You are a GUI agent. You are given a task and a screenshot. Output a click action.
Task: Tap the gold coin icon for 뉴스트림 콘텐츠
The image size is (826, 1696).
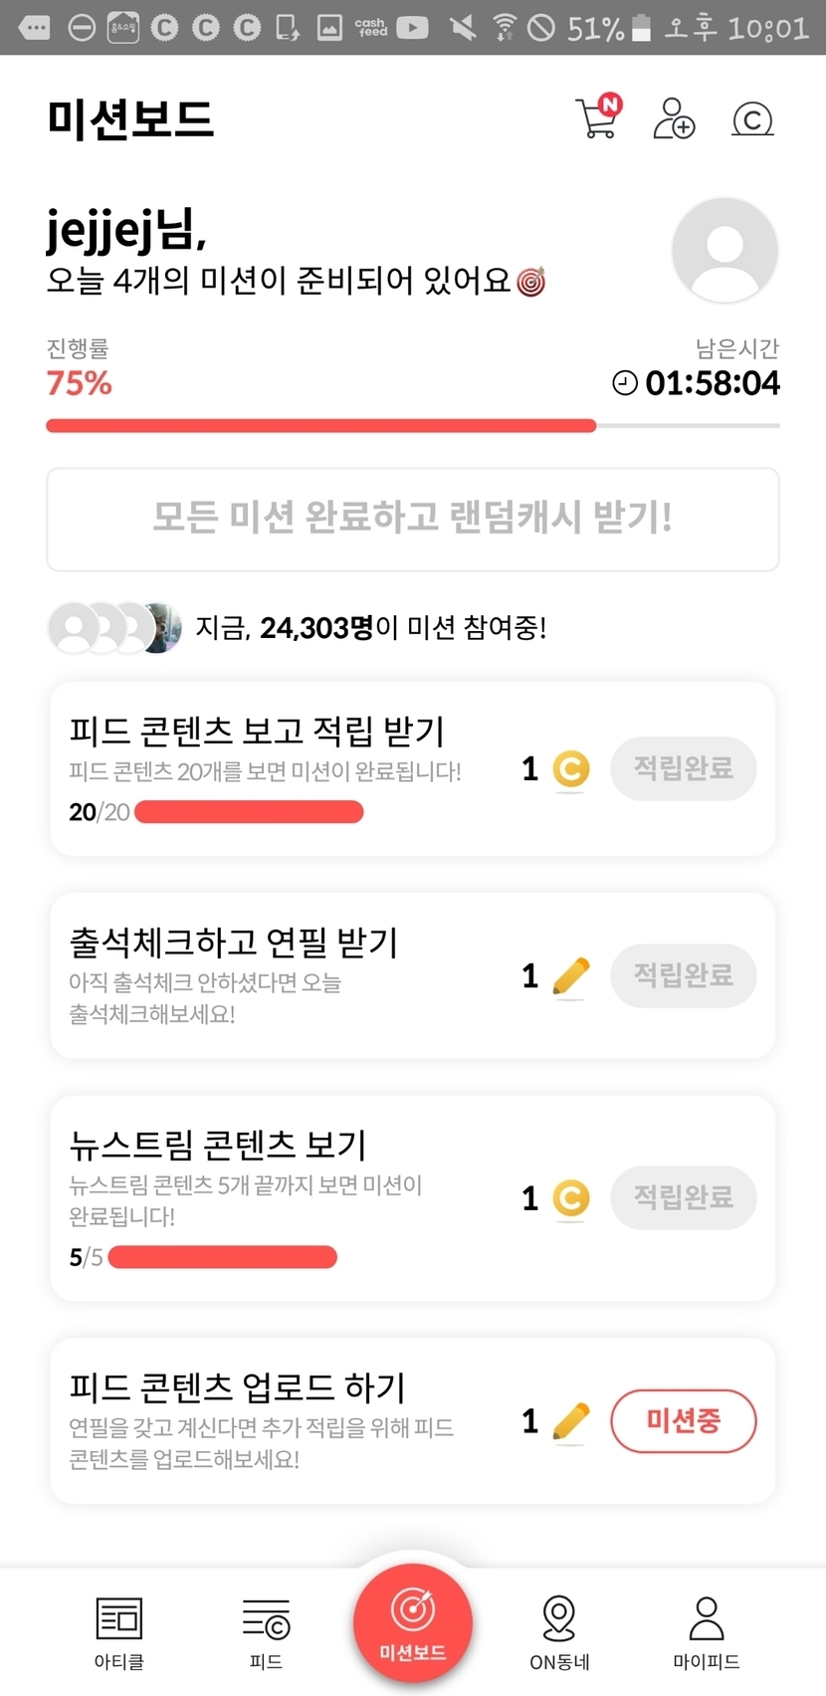[570, 1197]
